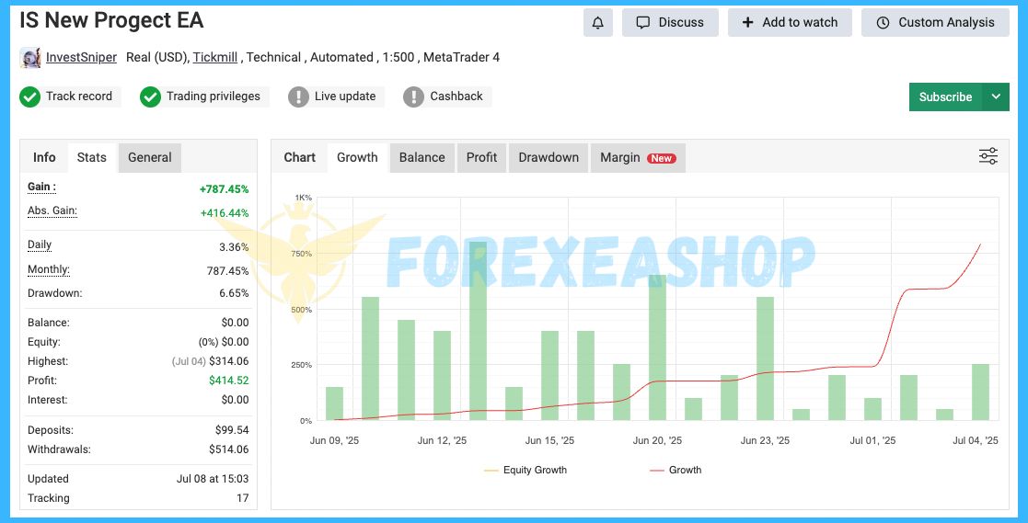Click the InvestSniper avatar image
The height and width of the screenshot is (523, 1028).
coord(30,58)
